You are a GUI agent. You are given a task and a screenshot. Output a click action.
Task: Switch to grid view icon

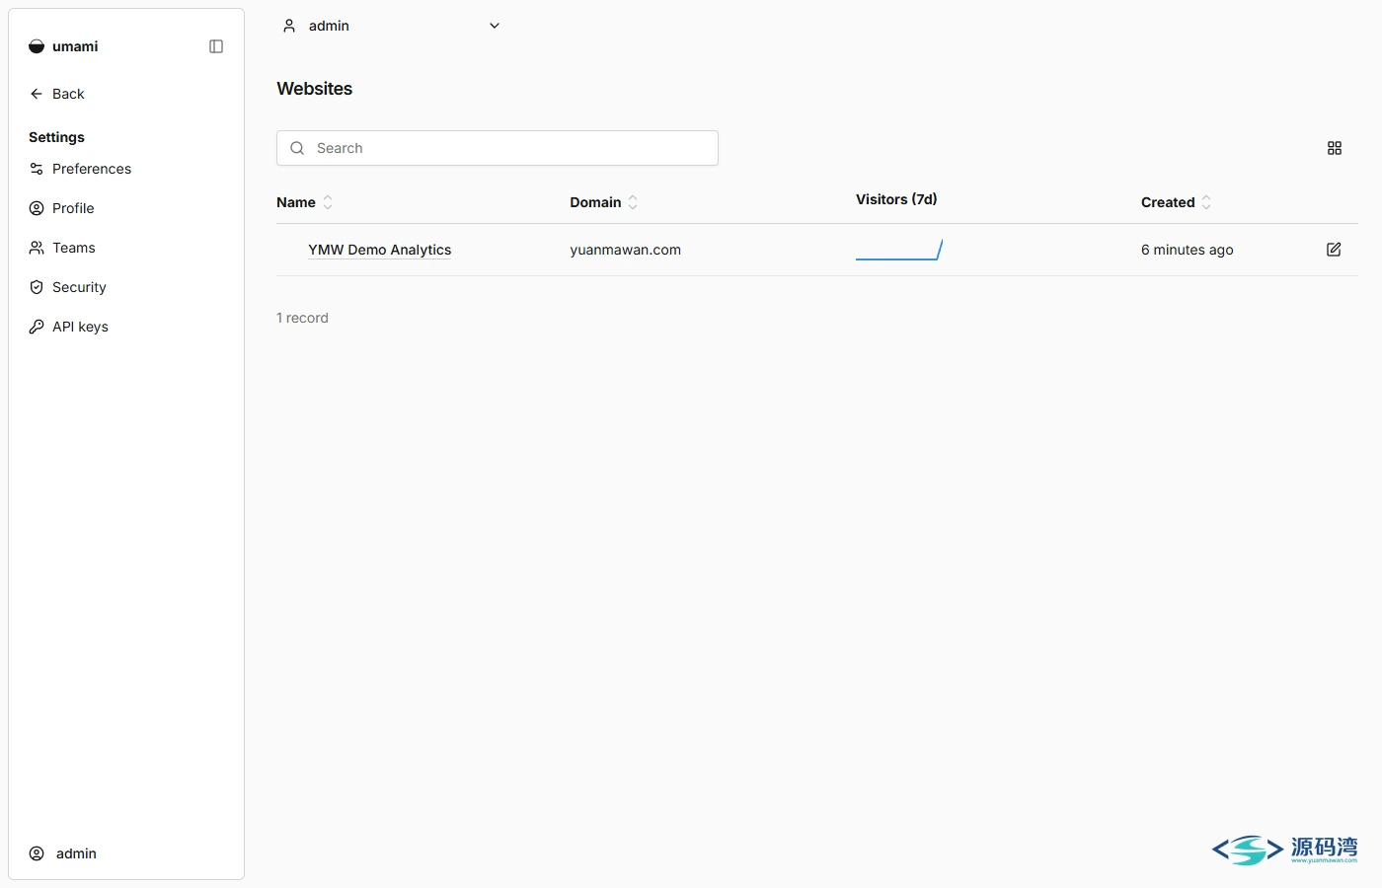1335,148
